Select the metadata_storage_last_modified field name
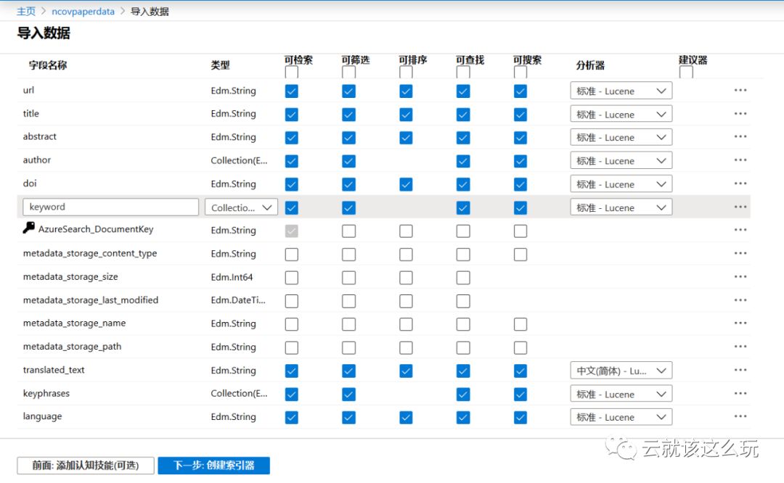Screen dimensions: 784x483 click(x=91, y=300)
